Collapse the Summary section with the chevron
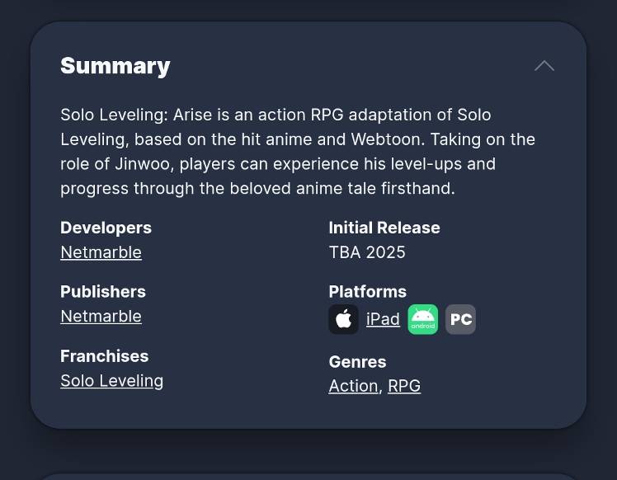This screenshot has width=617, height=480. (x=544, y=66)
